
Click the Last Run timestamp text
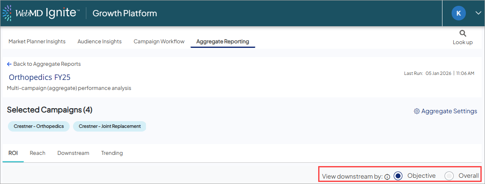439,74
